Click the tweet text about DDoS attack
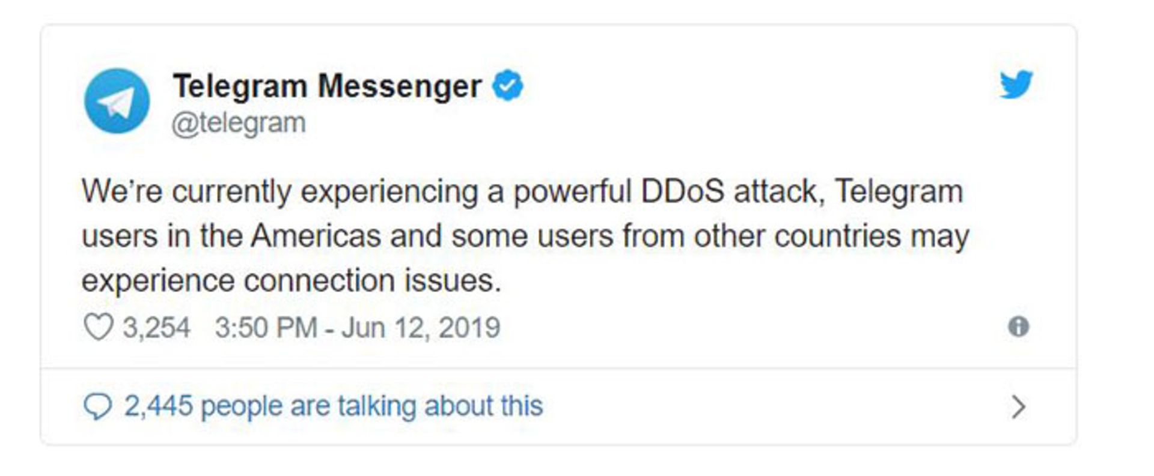This screenshot has height=476, width=1154. pyautogui.click(x=525, y=236)
